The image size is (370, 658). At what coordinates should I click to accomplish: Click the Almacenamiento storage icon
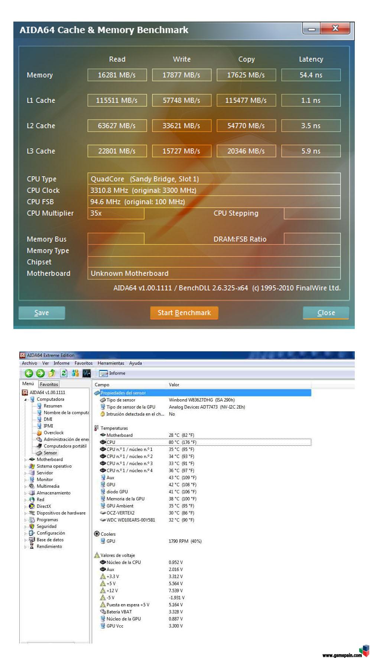[32, 493]
